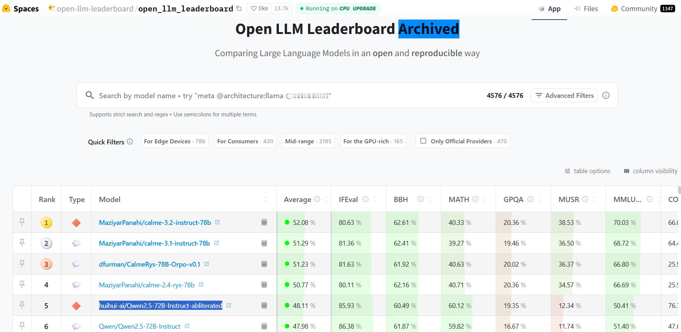
Task: Open external link icon for Qwen/Qwen2.5-72B-Instruct
Action: 187,326
